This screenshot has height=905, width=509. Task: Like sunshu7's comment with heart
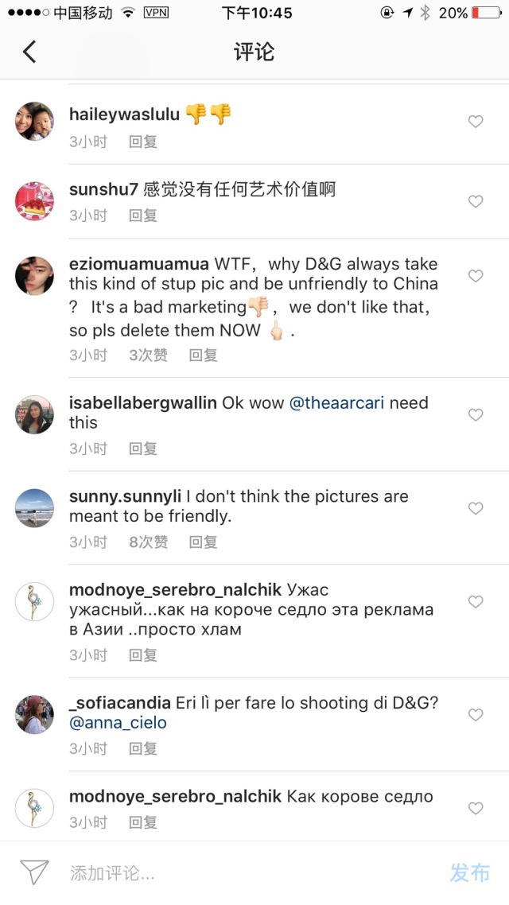point(476,202)
